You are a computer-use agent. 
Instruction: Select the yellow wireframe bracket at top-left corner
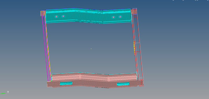pyautogui.click(x=43, y=14)
